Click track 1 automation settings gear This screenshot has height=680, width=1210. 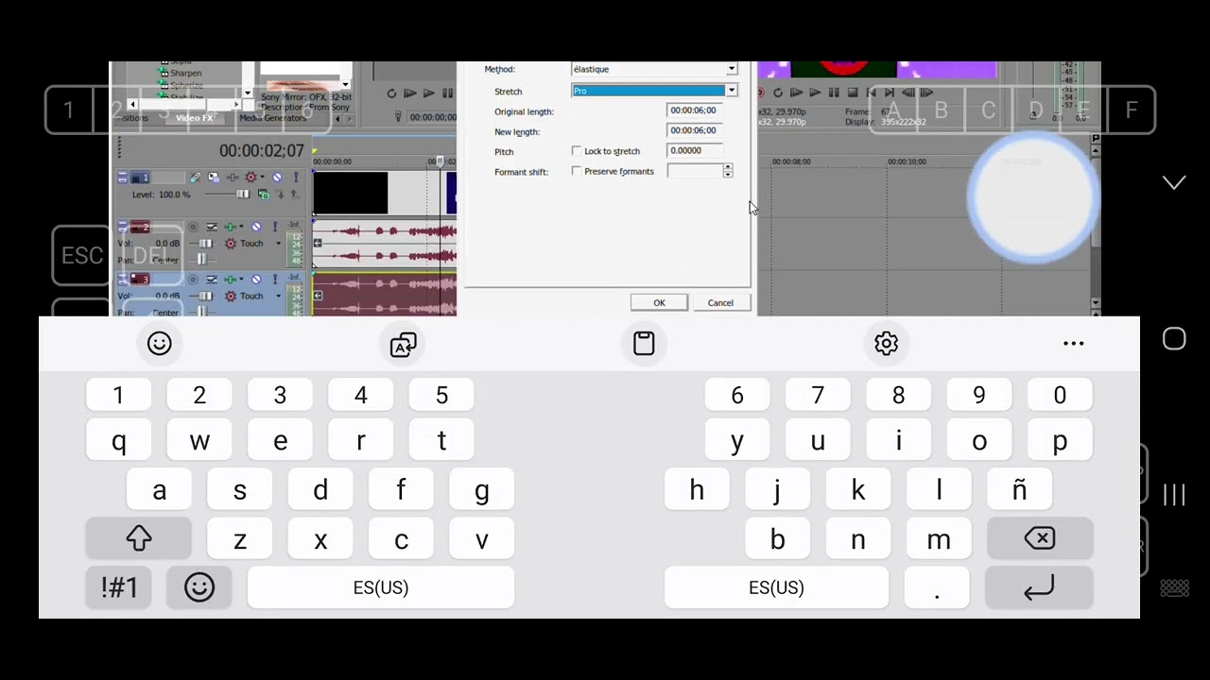pyautogui.click(x=251, y=178)
